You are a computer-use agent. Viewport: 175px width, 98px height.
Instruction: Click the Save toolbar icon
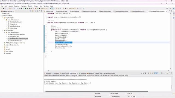click(5, 8)
